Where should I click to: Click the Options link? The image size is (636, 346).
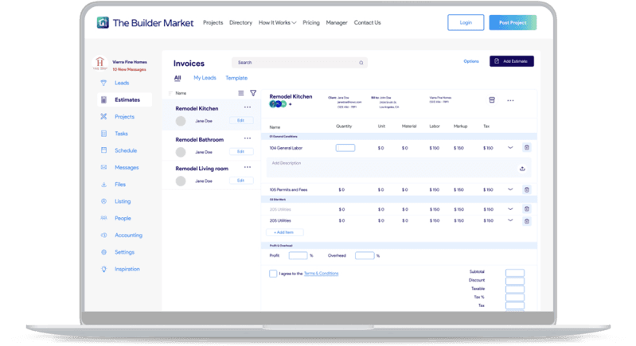[x=471, y=61]
